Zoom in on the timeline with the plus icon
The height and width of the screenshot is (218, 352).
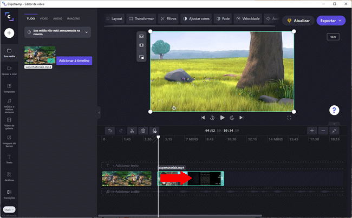tap(312, 130)
